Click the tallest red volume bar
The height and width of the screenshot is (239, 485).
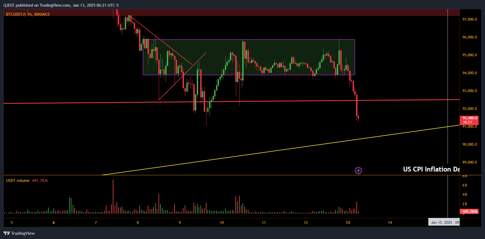113,197
